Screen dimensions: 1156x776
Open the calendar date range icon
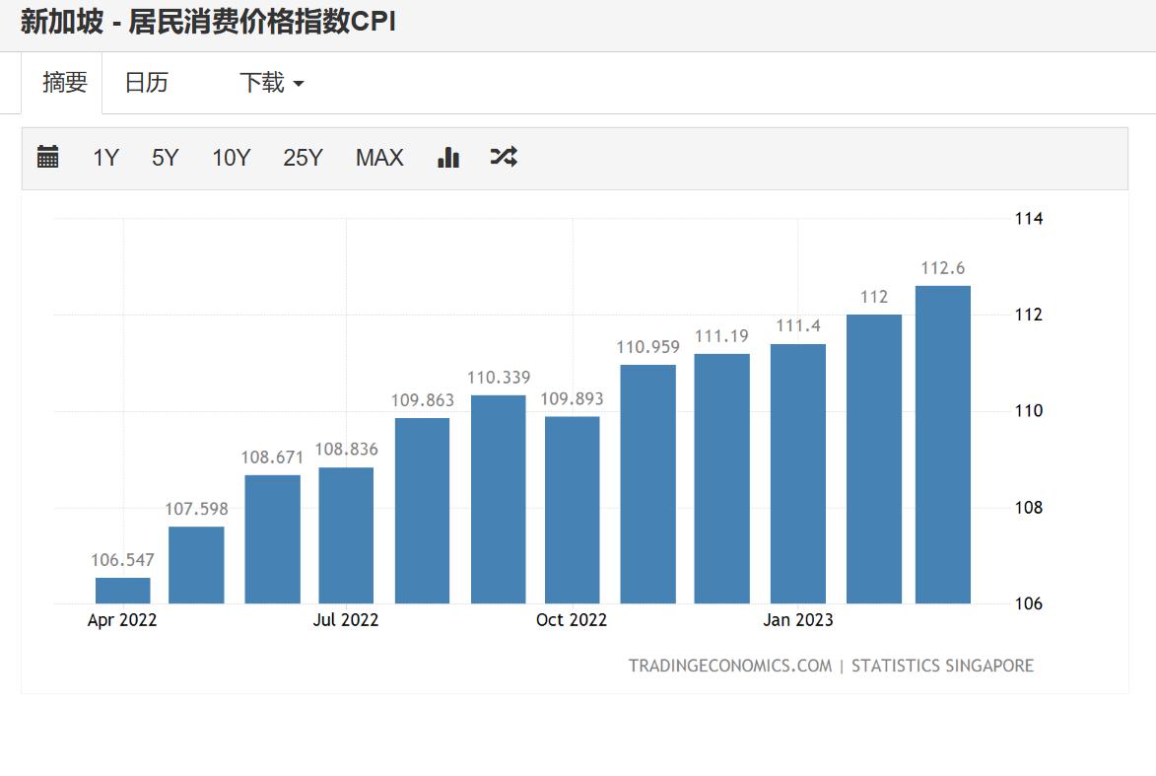pos(48,157)
